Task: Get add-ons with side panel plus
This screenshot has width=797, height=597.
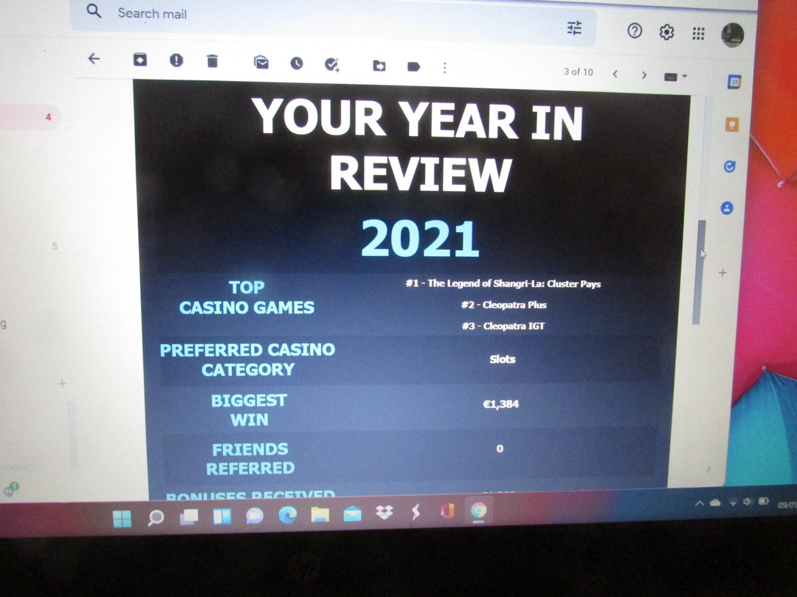Action: pyautogui.click(x=723, y=273)
